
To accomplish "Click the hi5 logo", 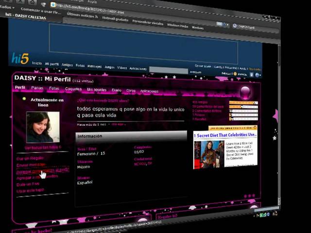I will (20, 59).
